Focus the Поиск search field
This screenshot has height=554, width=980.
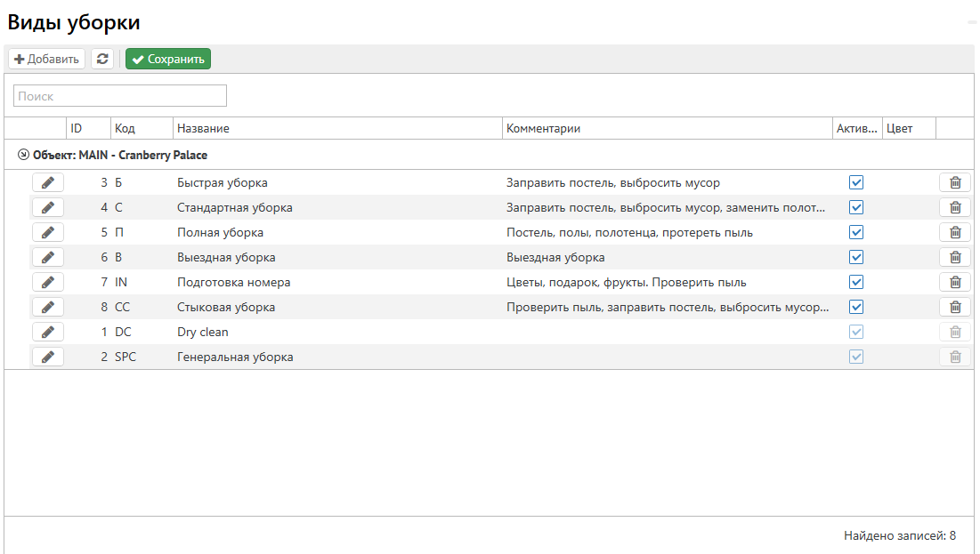coord(120,96)
